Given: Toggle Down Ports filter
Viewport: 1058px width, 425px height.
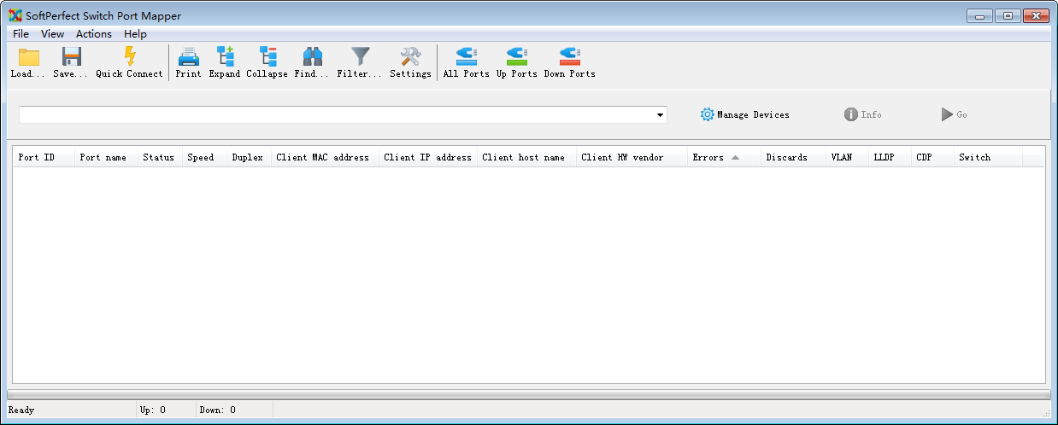Looking at the screenshot, I should tap(569, 58).
